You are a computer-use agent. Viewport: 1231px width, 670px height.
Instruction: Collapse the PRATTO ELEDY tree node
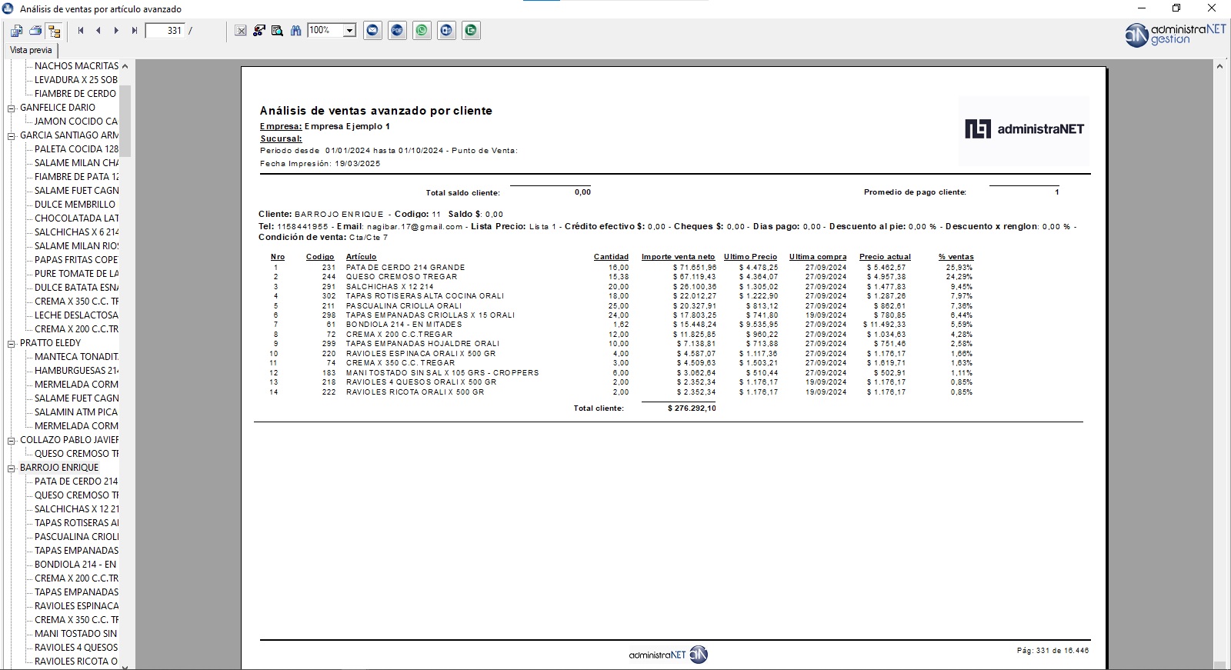[12, 344]
